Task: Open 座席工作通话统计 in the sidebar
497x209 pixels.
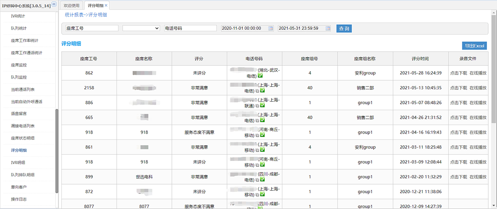Action: (x=27, y=53)
